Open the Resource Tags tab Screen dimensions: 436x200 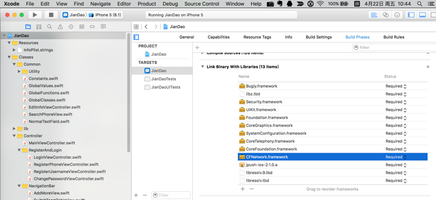tap(257, 37)
